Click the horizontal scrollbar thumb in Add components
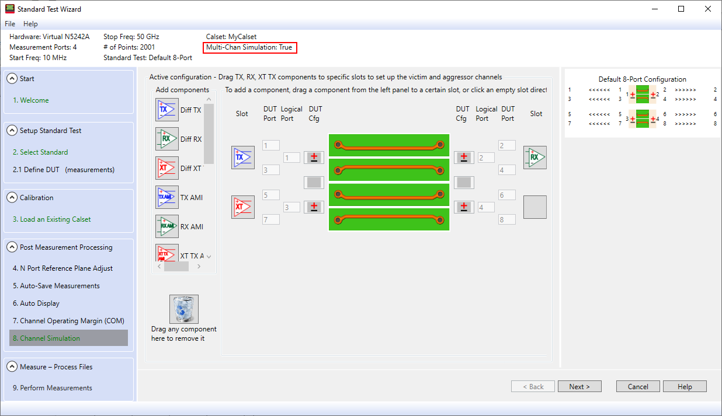This screenshot has height=416, width=722. (176, 266)
